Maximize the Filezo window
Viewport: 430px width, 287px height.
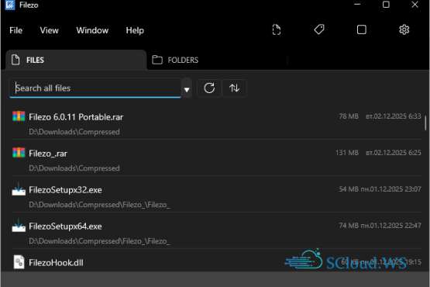386,5
